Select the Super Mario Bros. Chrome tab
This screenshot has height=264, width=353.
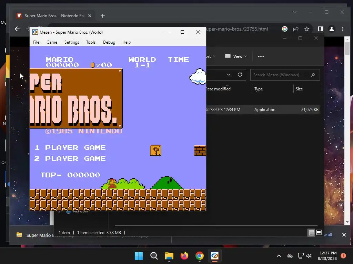(54, 16)
